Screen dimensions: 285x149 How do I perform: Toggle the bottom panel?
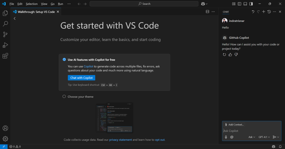(245, 4)
